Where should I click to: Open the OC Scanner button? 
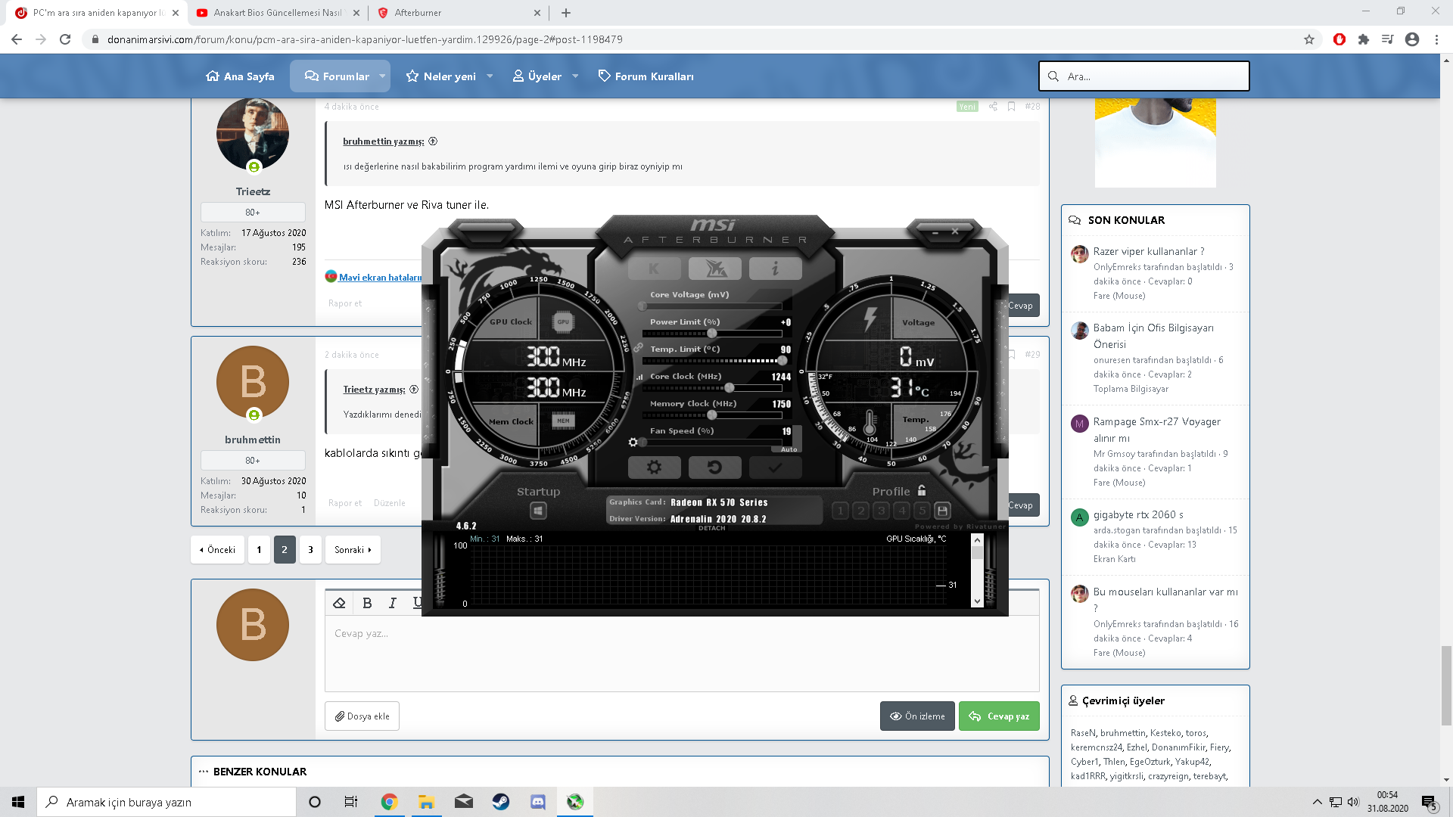(x=714, y=268)
